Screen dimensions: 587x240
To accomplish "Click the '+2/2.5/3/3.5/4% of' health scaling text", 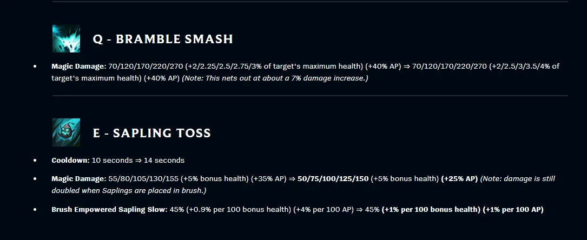I will click(524, 66).
